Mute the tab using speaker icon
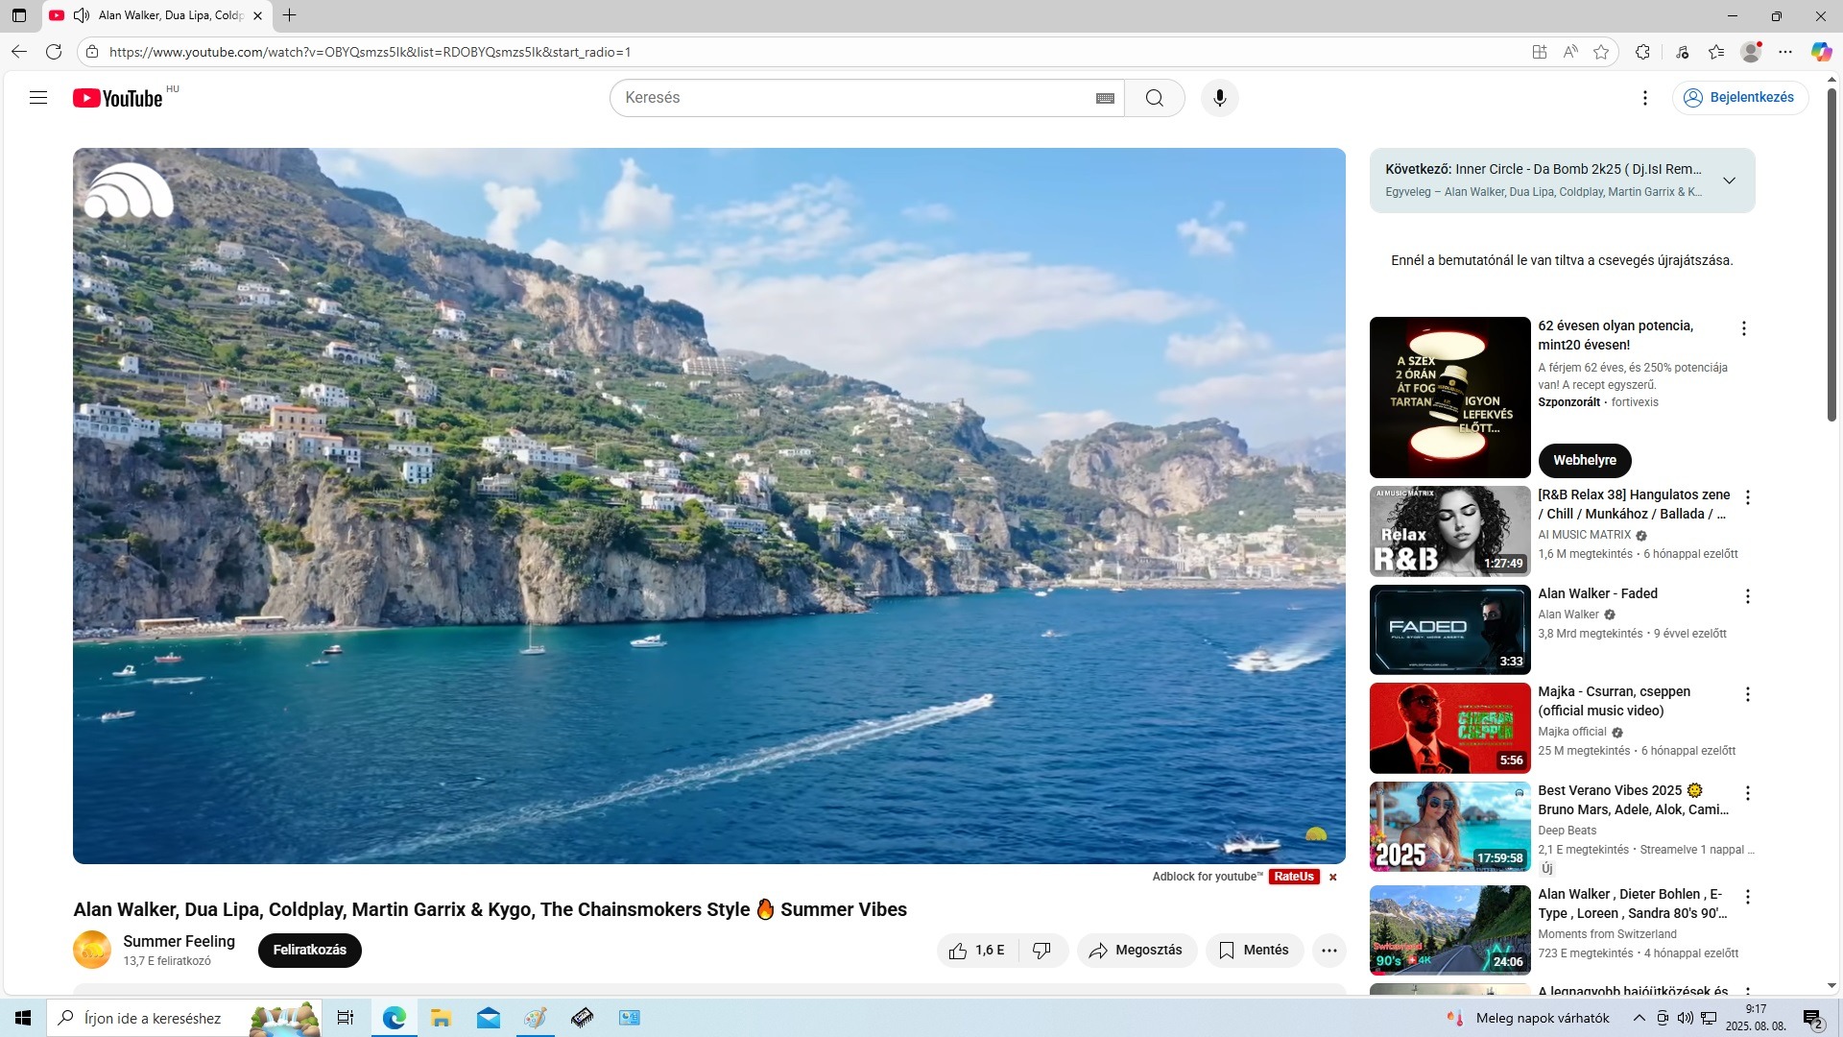Viewport: 1843px width, 1037px height. pos(82,15)
